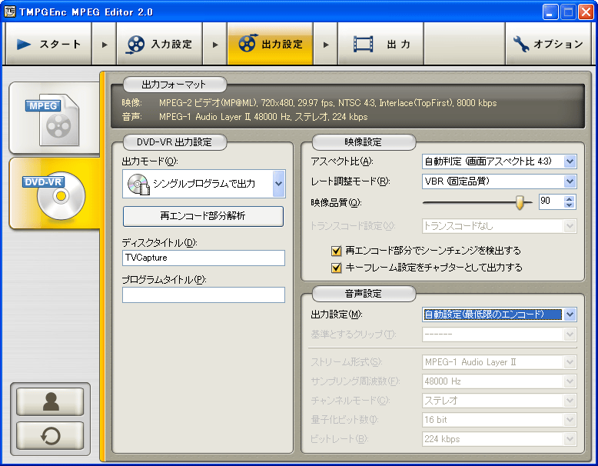The width and height of the screenshot is (598, 466).
Task: Open the レート調整モード VBR dropdown
Action: point(569,181)
